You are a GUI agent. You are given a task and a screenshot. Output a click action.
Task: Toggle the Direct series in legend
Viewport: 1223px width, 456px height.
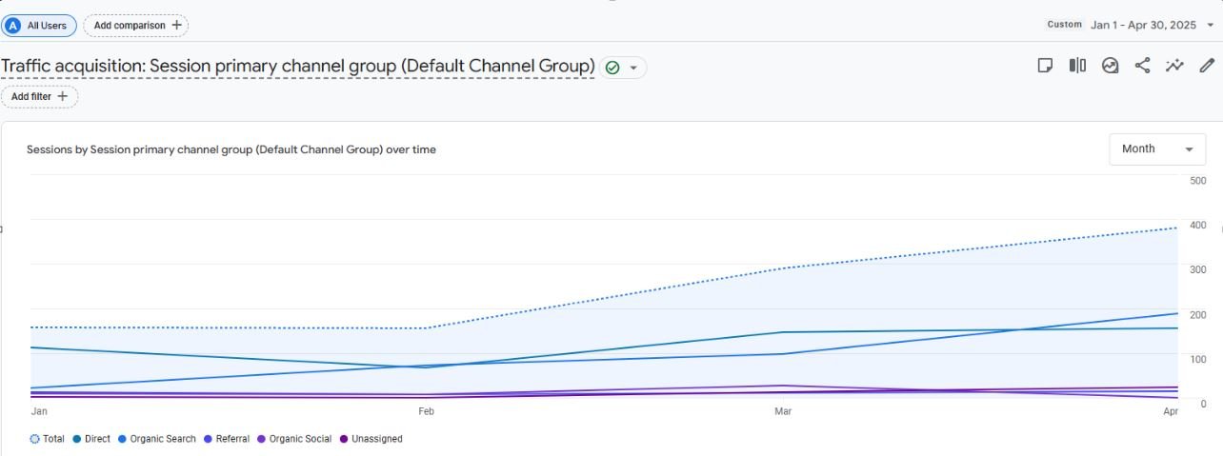tap(91, 439)
